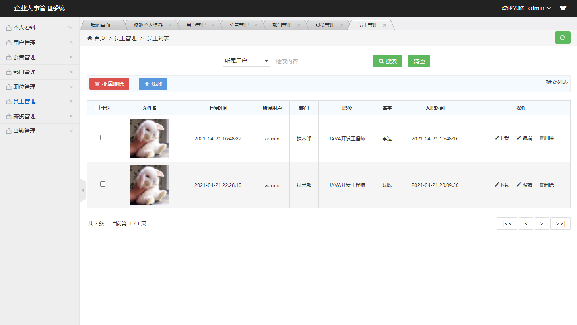
Task: Click the blue 添加 button
Action: click(153, 84)
